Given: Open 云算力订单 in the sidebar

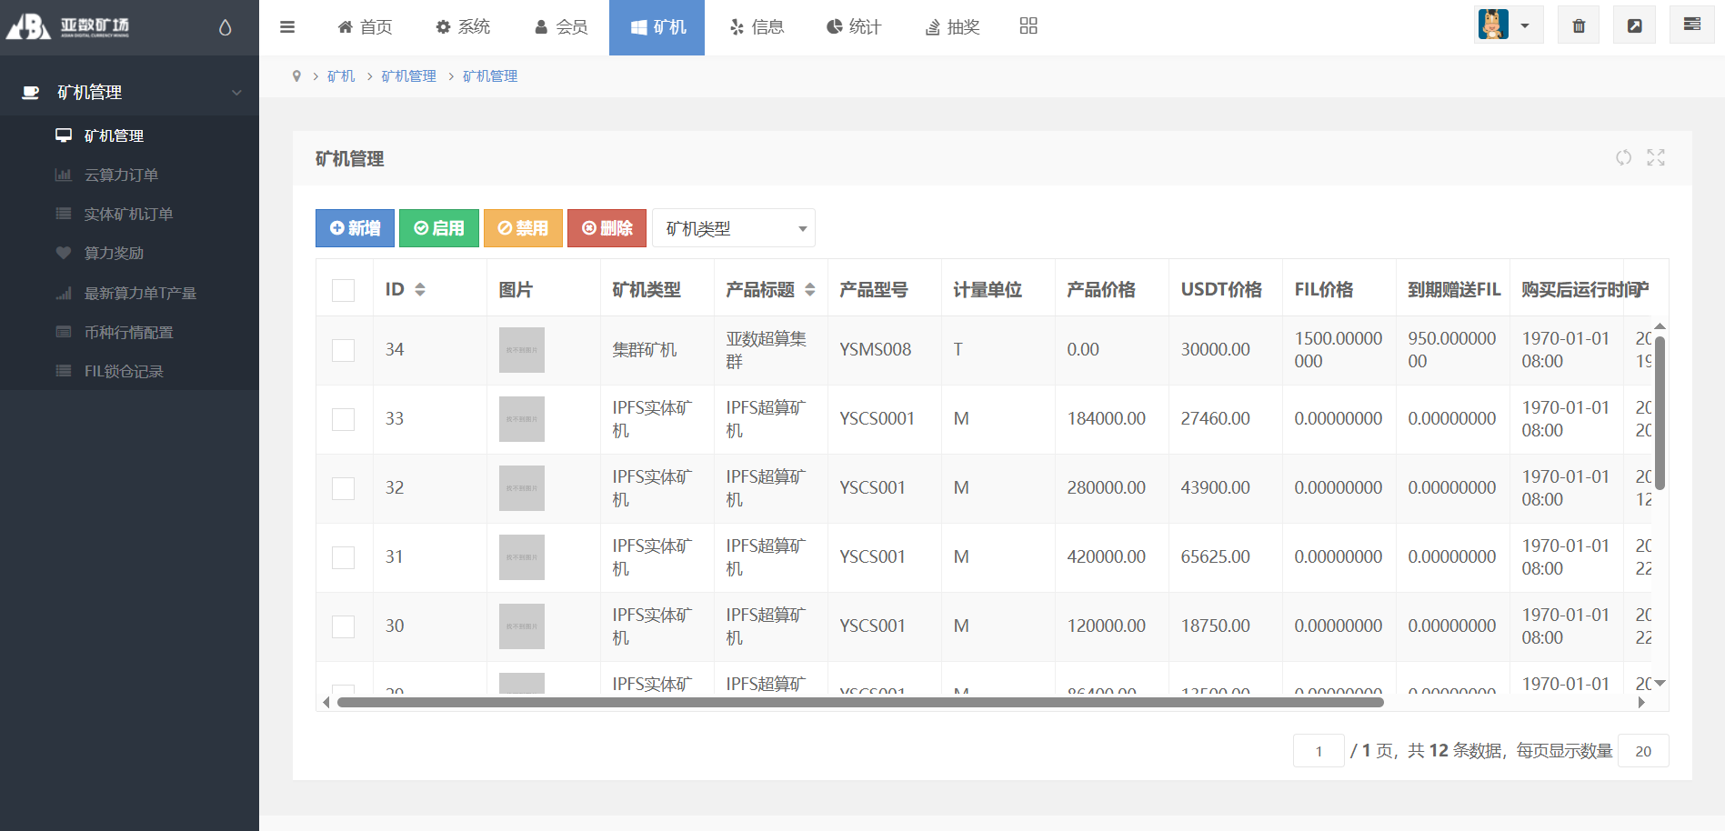Looking at the screenshot, I should tap(121, 175).
